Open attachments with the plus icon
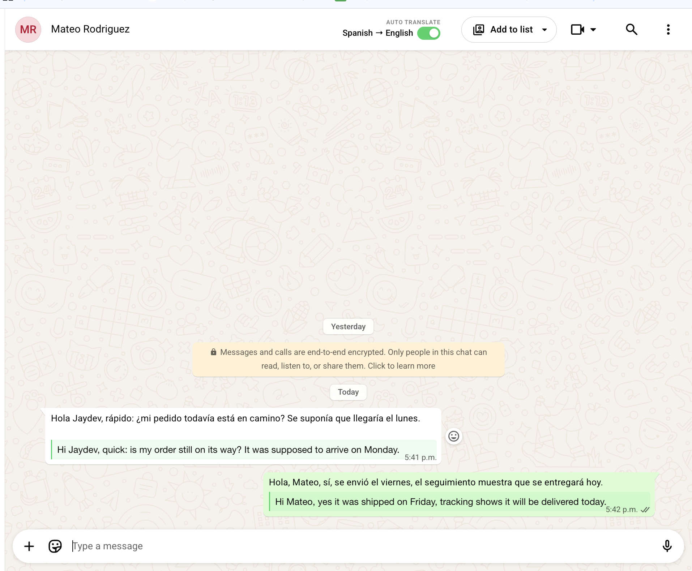 tap(29, 546)
